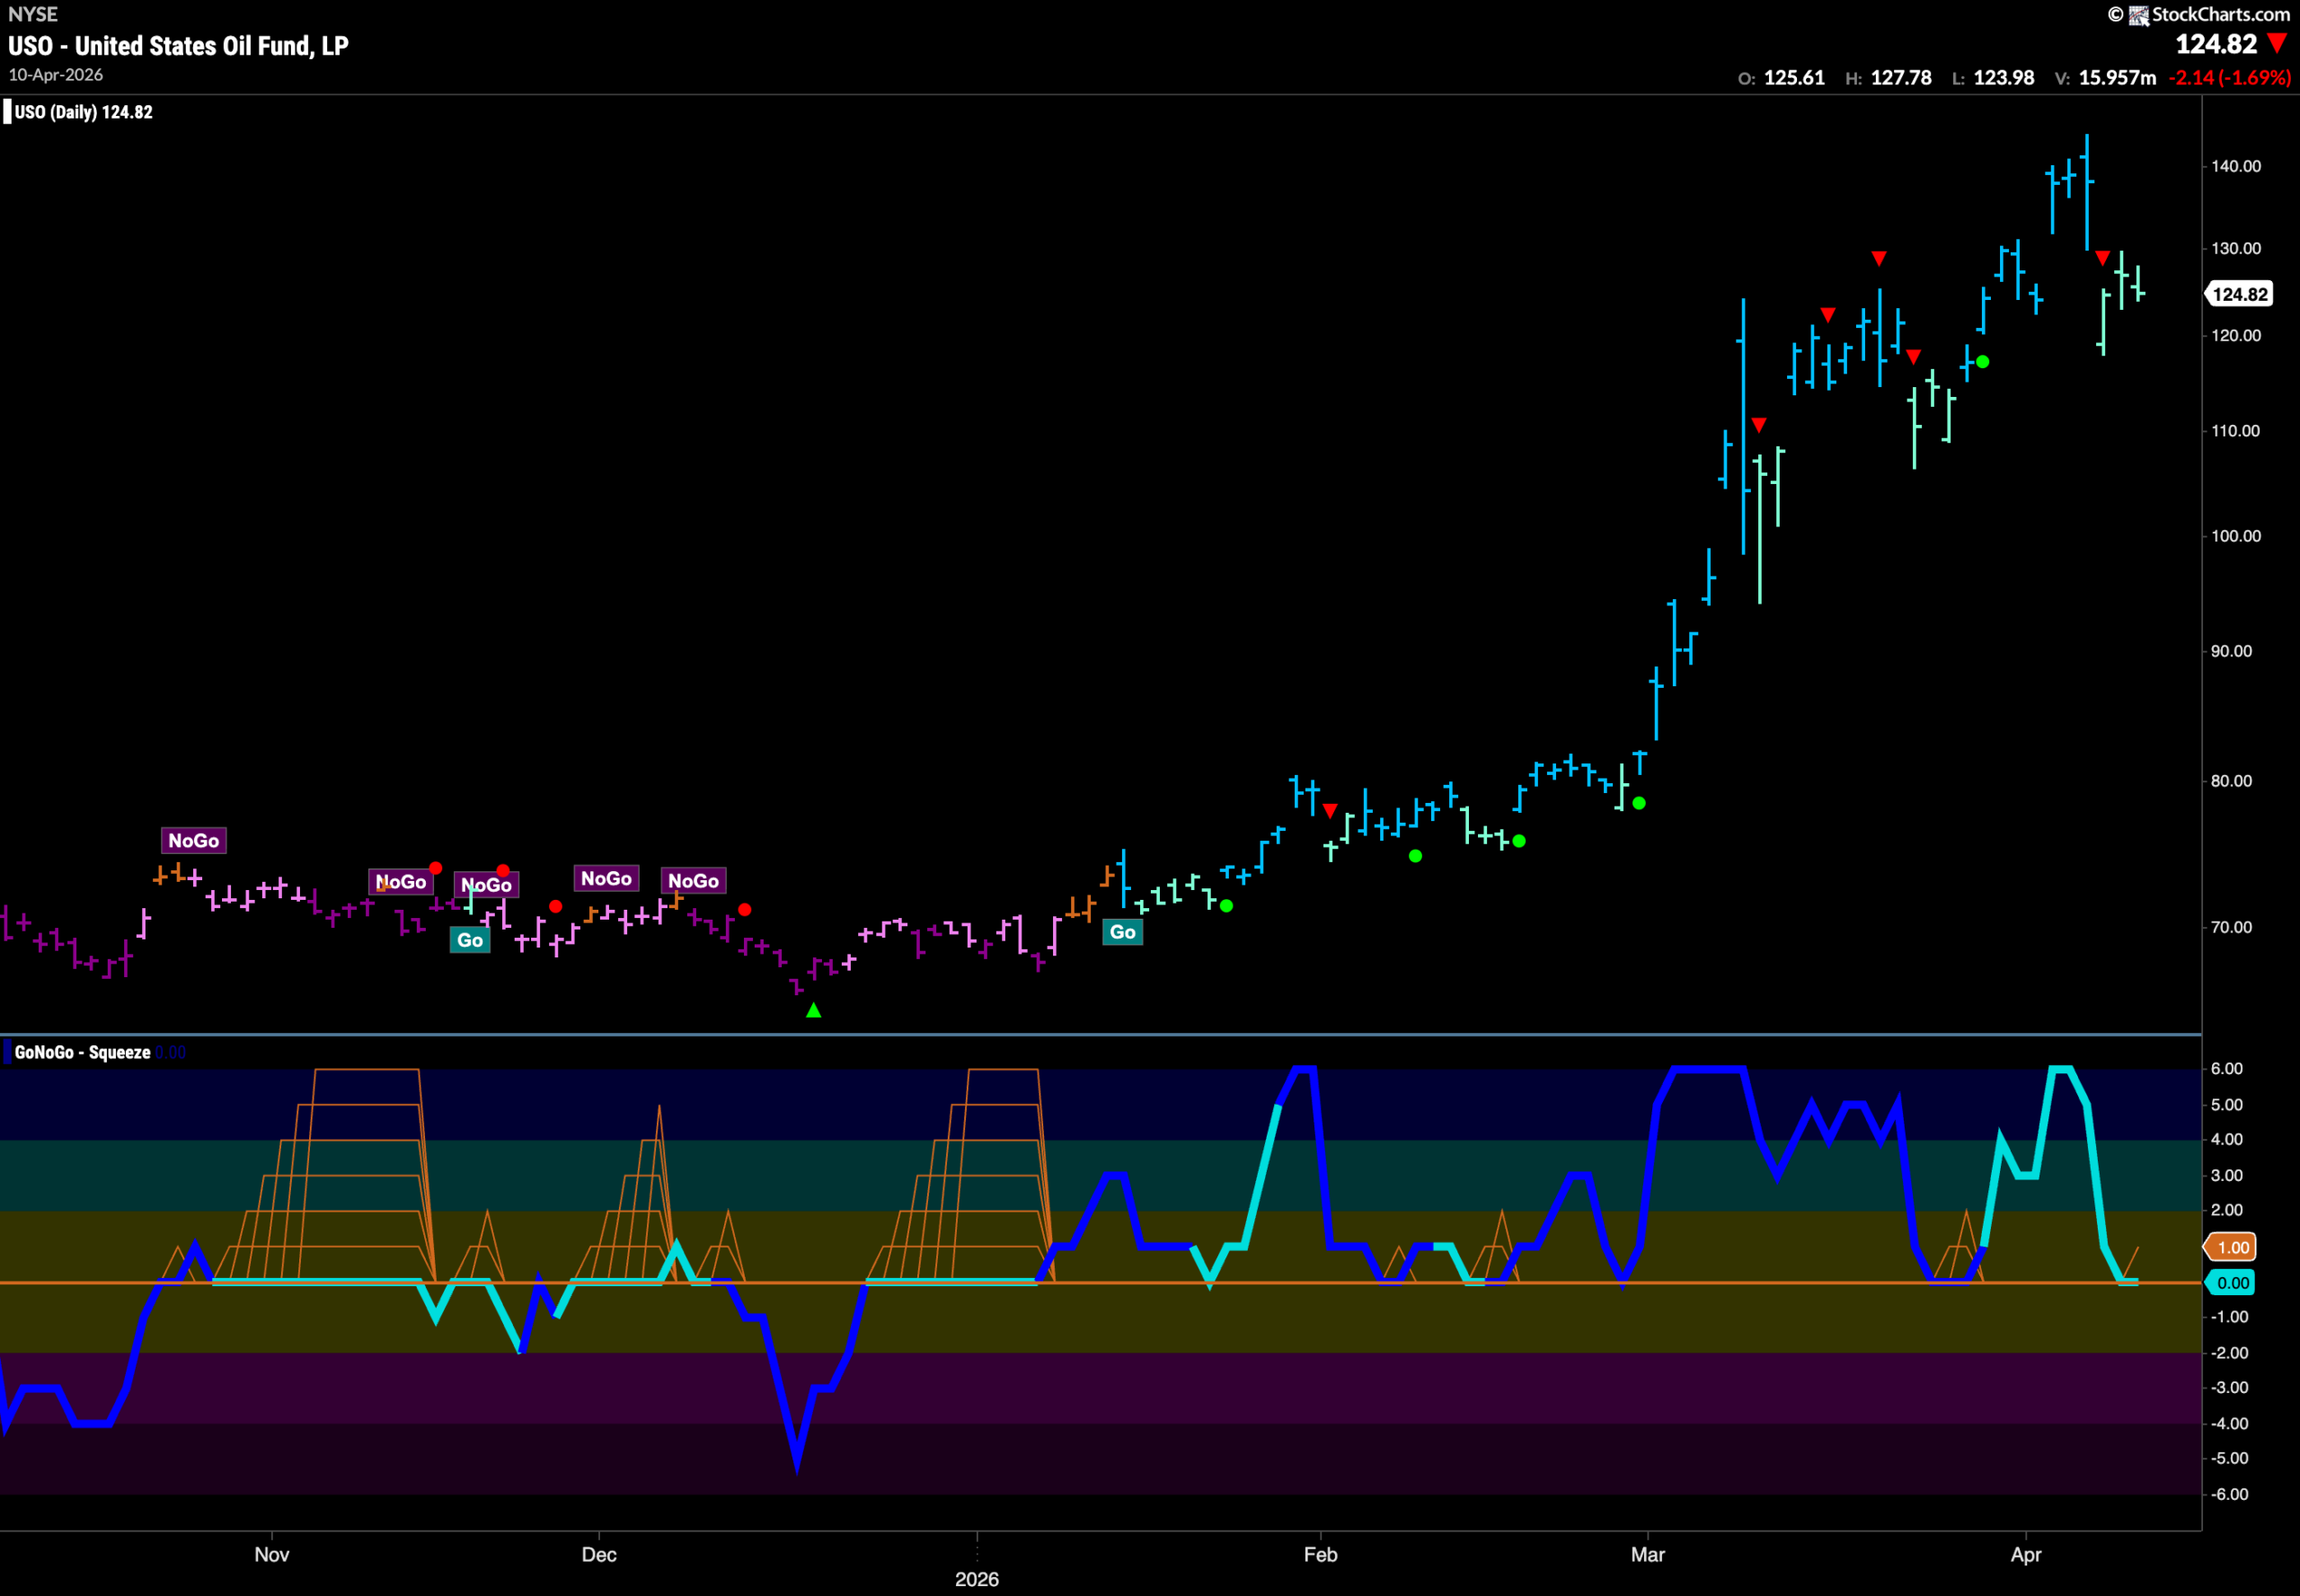2300x1596 pixels.
Task: Click the rightmost NoGo flag in December
Action: click(x=694, y=881)
